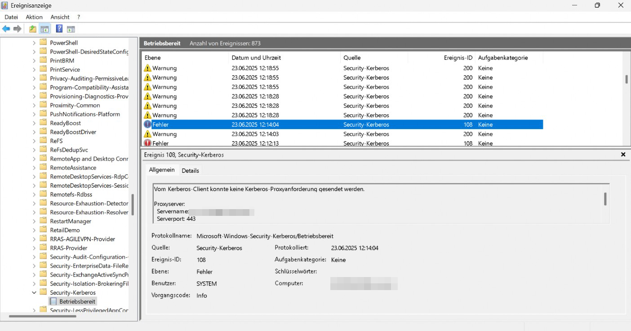Click the warning icon of the 12:18:55 event
631x331 pixels.
click(148, 68)
